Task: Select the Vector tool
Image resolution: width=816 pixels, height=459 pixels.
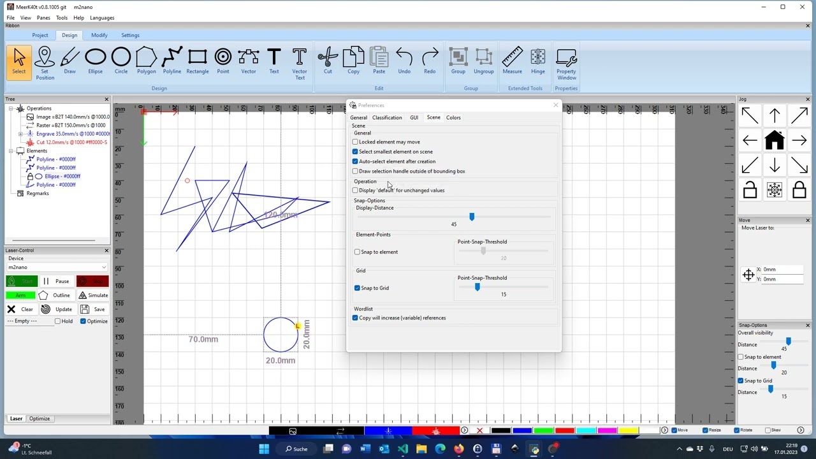Action: point(249,62)
